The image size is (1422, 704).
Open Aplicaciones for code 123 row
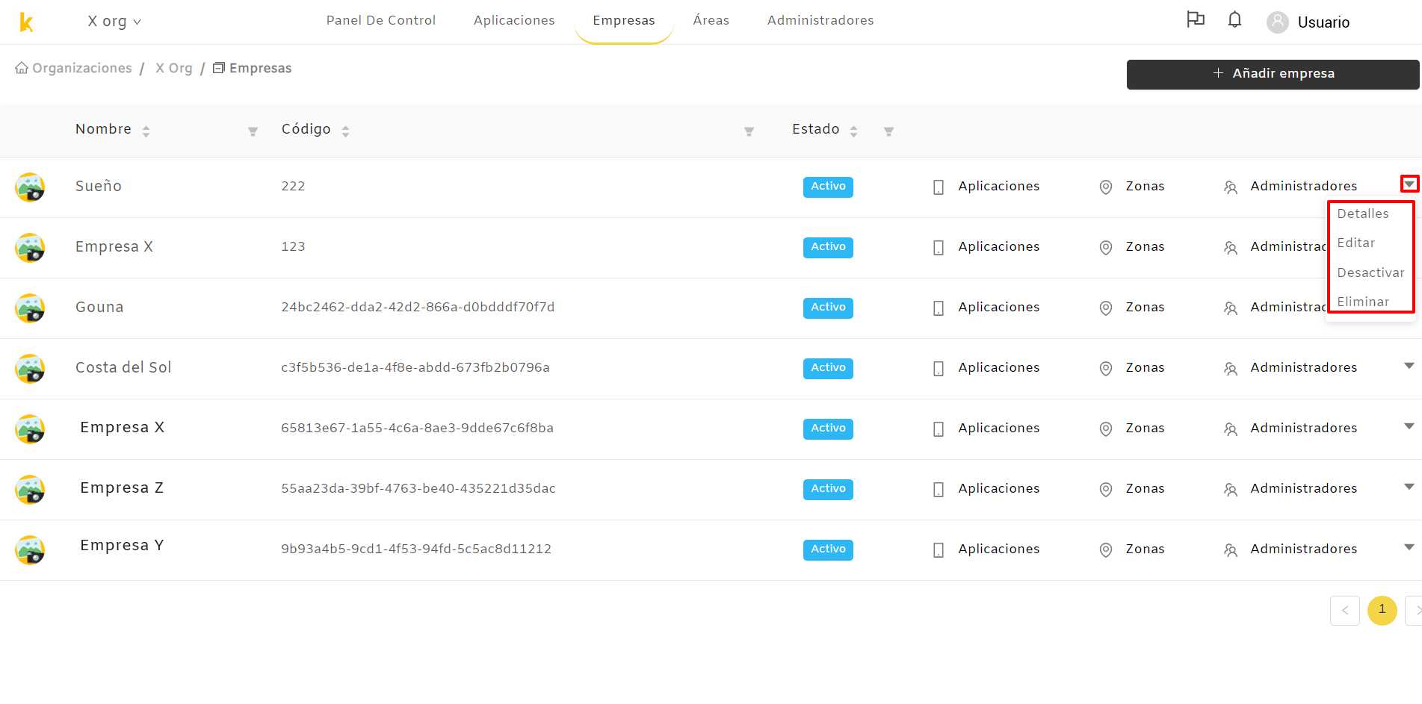(x=986, y=247)
